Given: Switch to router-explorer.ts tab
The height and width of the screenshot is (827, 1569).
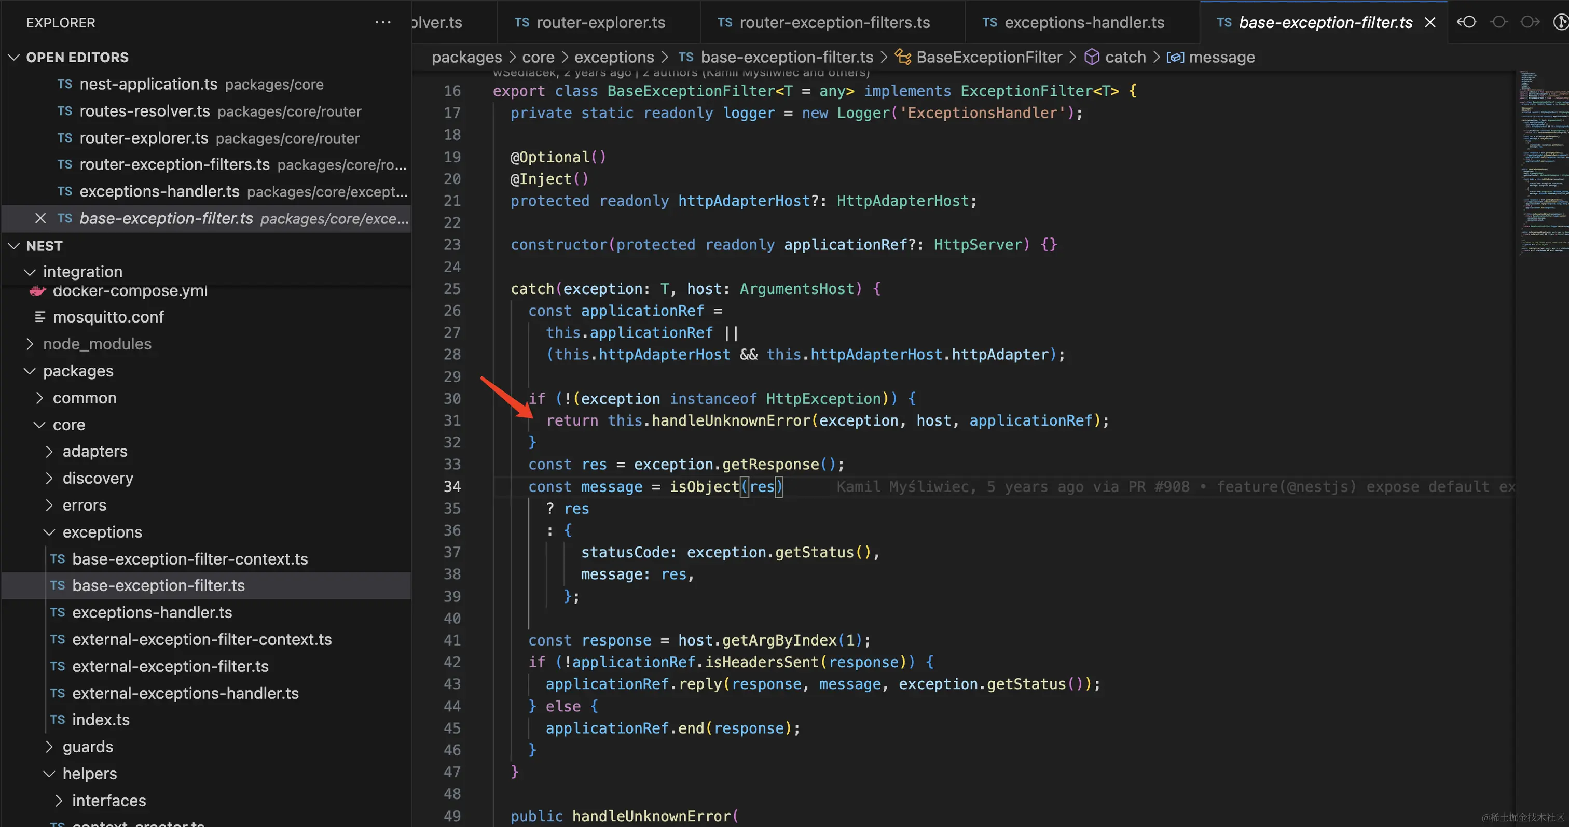Looking at the screenshot, I should point(599,22).
